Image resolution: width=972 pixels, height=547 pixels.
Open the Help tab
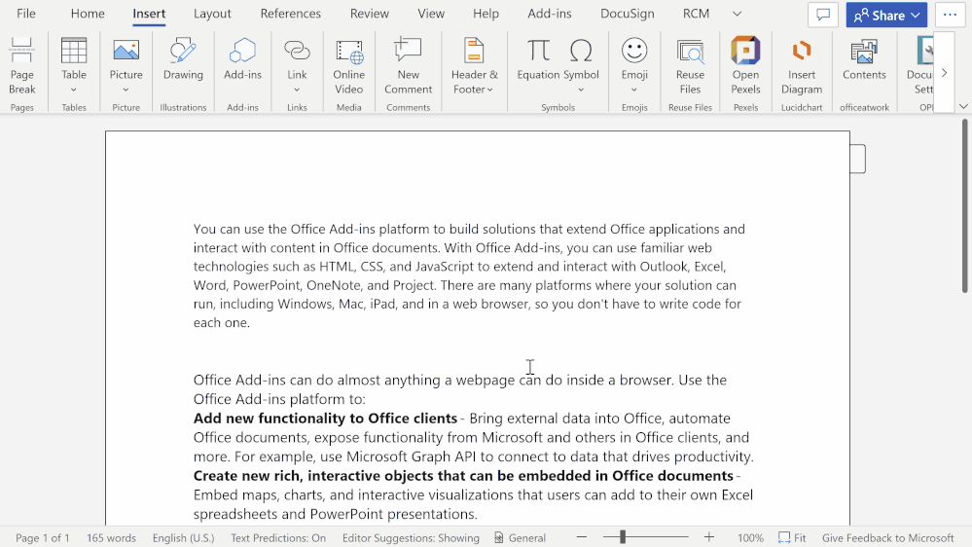[486, 14]
